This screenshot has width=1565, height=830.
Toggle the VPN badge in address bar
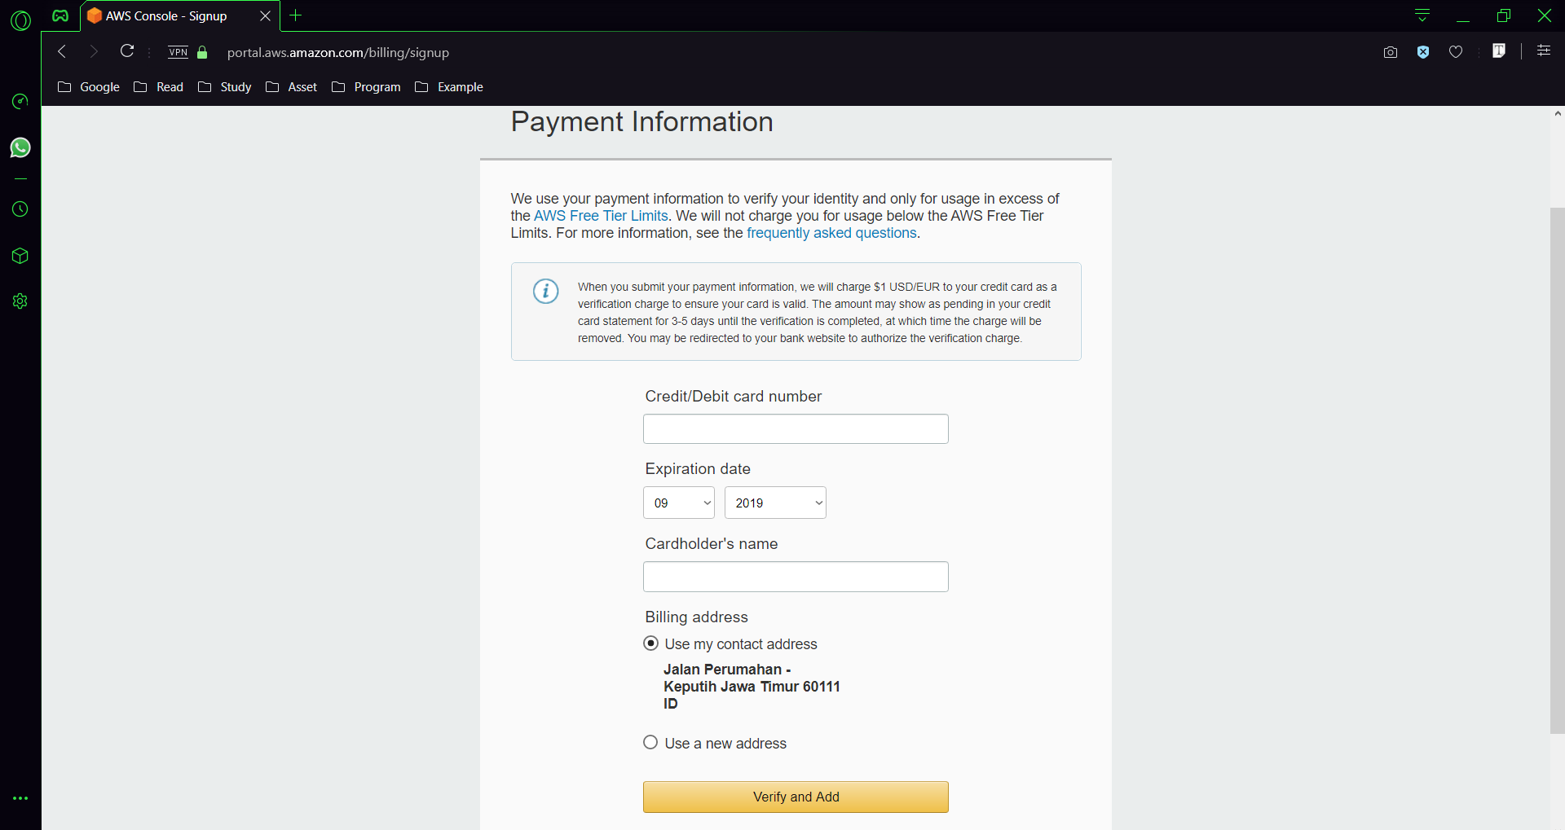[179, 52]
